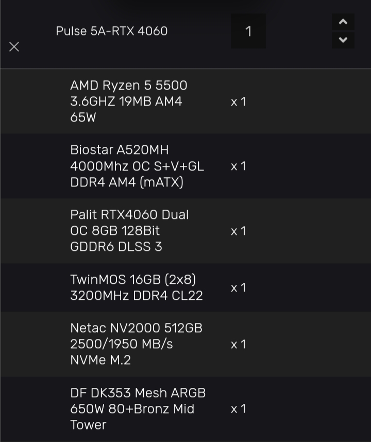Click the x1 count beside DF DK353
Viewport: 371px width, 442px height.
(239, 409)
